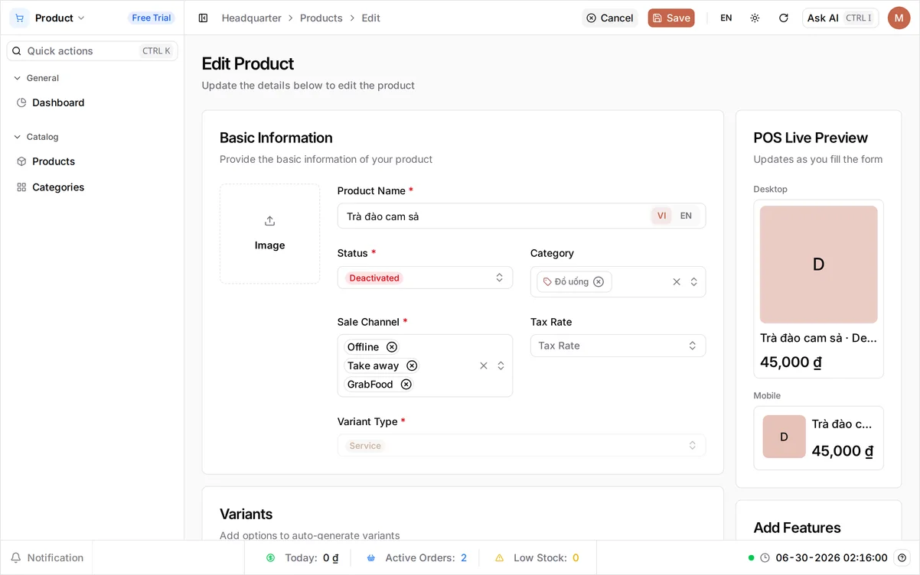Open the Product workspace switcher chevron

click(81, 18)
